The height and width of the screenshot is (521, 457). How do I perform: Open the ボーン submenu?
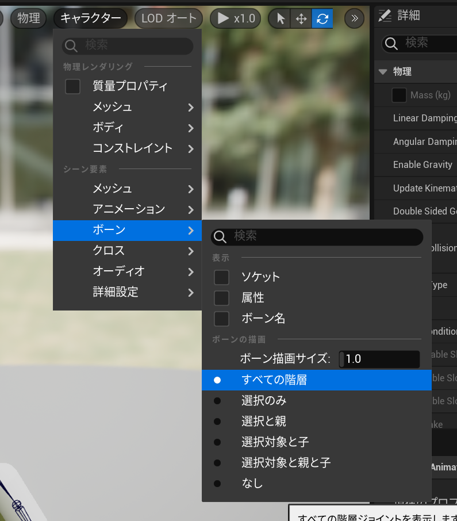click(127, 230)
